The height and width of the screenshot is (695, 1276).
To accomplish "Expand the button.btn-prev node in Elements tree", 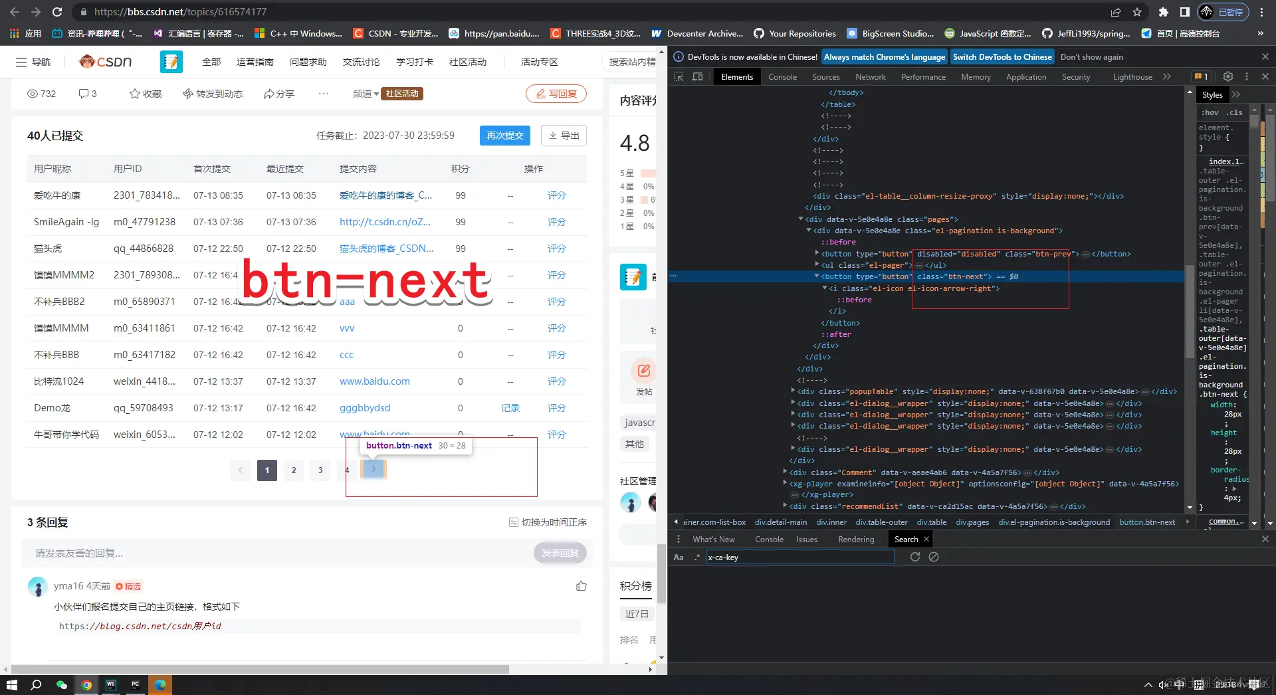I will click(817, 254).
